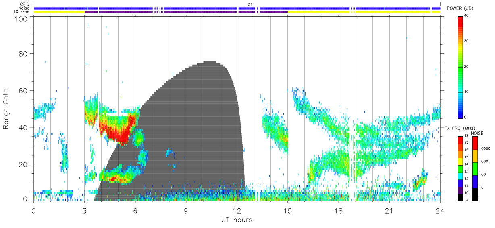This screenshot has width=495, height=228.
Task: Click the cyan swatch in TX FRQ legend
Action: 460,176
